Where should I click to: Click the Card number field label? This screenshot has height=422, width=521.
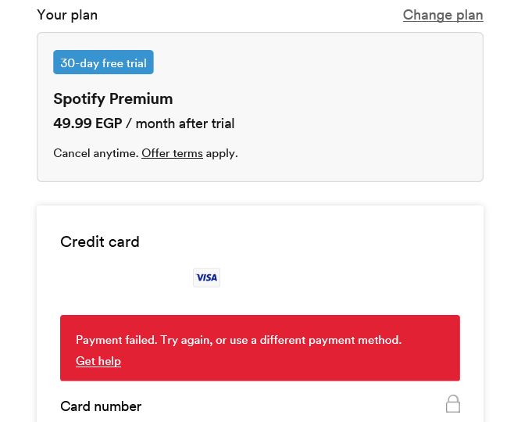tap(101, 406)
